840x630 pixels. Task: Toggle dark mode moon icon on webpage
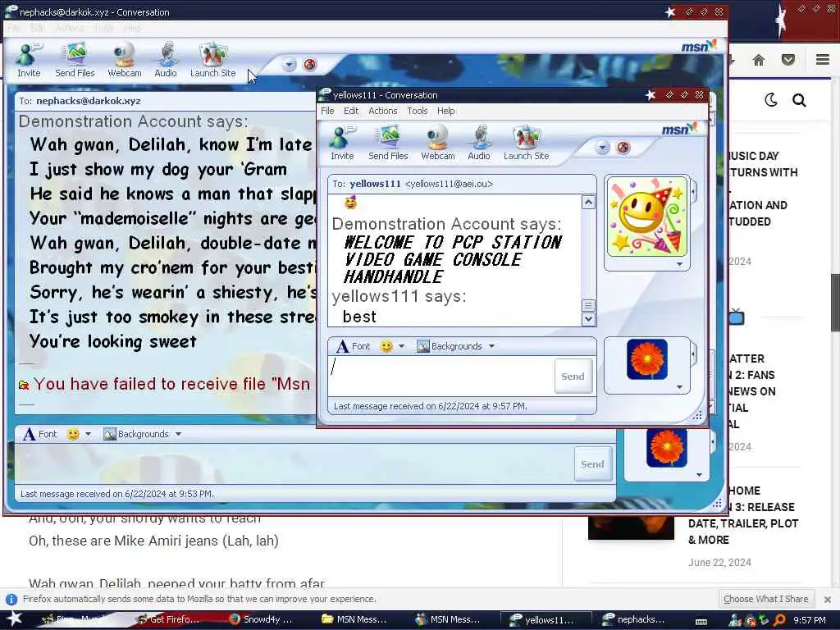coord(771,99)
